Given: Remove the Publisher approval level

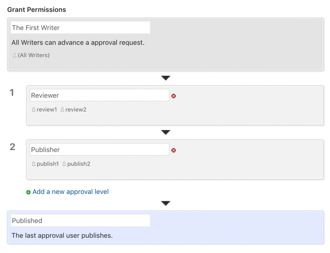Looking at the screenshot, I should pyautogui.click(x=173, y=150).
